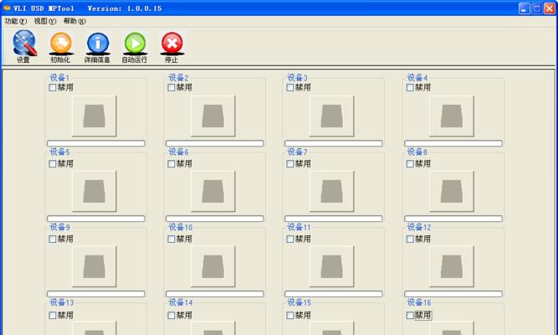Screen dimensions: 558x335
Task: Click the 设备5 device slot icon
Action: click(x=95, y=191)
